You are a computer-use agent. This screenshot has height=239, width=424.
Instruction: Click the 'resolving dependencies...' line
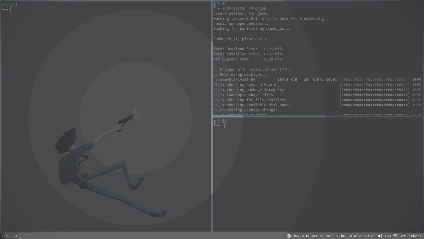click(241, 23)
